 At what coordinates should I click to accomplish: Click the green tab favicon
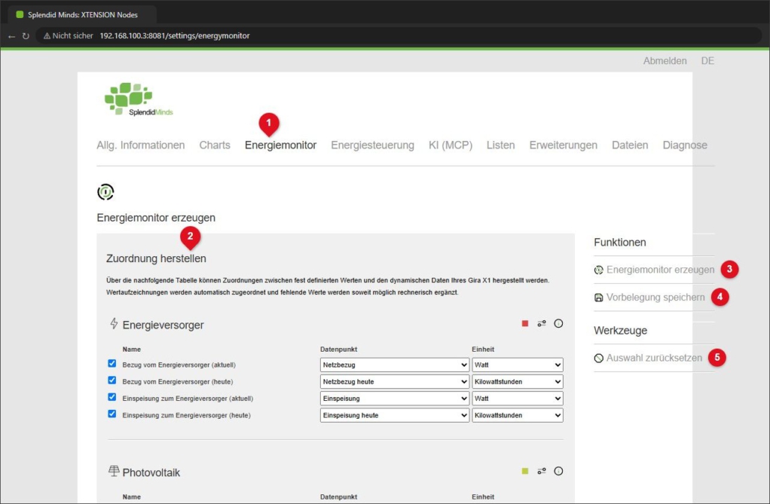tap(19, 15)
